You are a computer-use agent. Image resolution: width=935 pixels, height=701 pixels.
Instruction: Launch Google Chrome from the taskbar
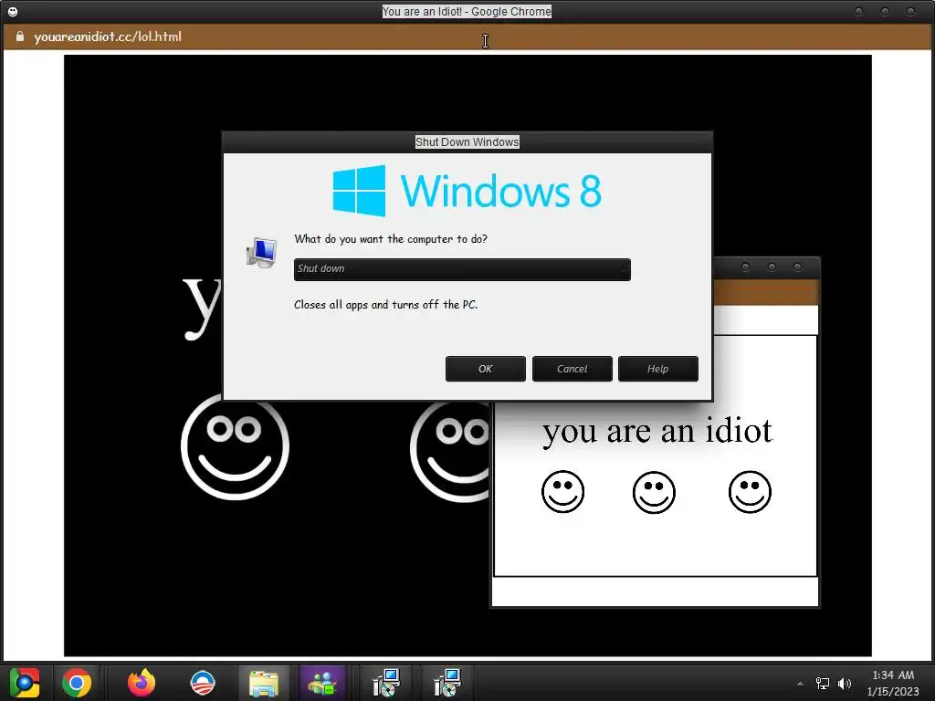tap(77, 683)
